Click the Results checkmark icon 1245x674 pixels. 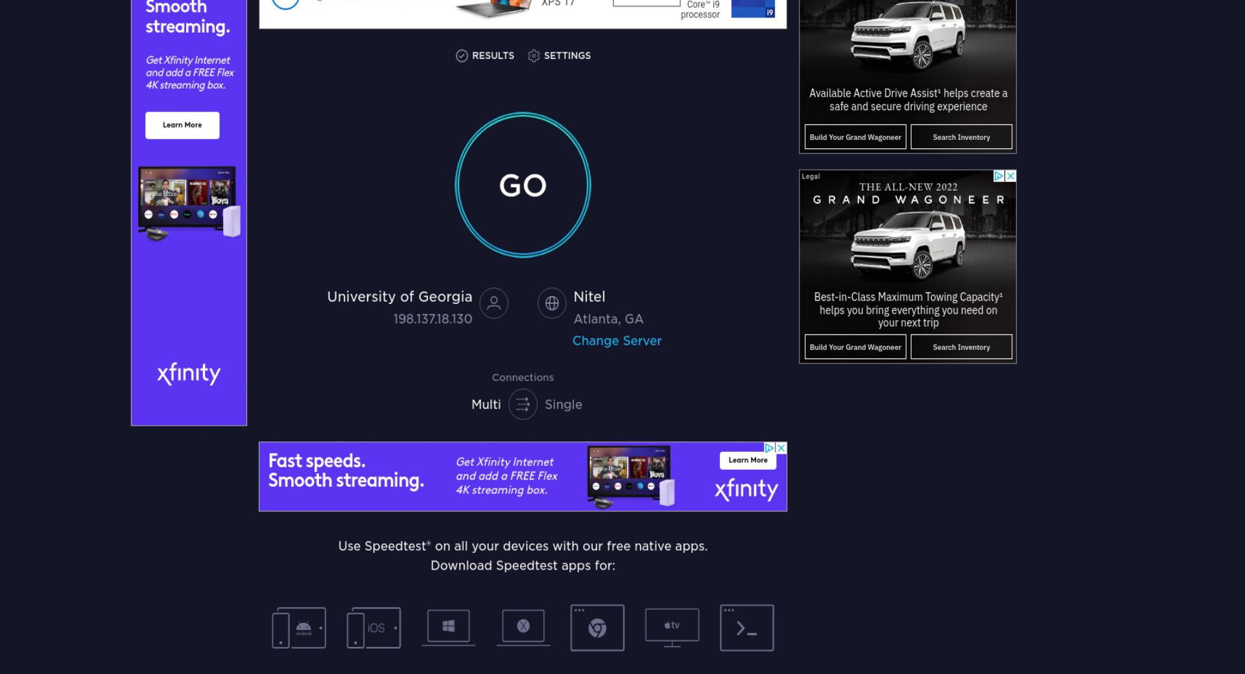pyautogui.click(x=462, y=56)
